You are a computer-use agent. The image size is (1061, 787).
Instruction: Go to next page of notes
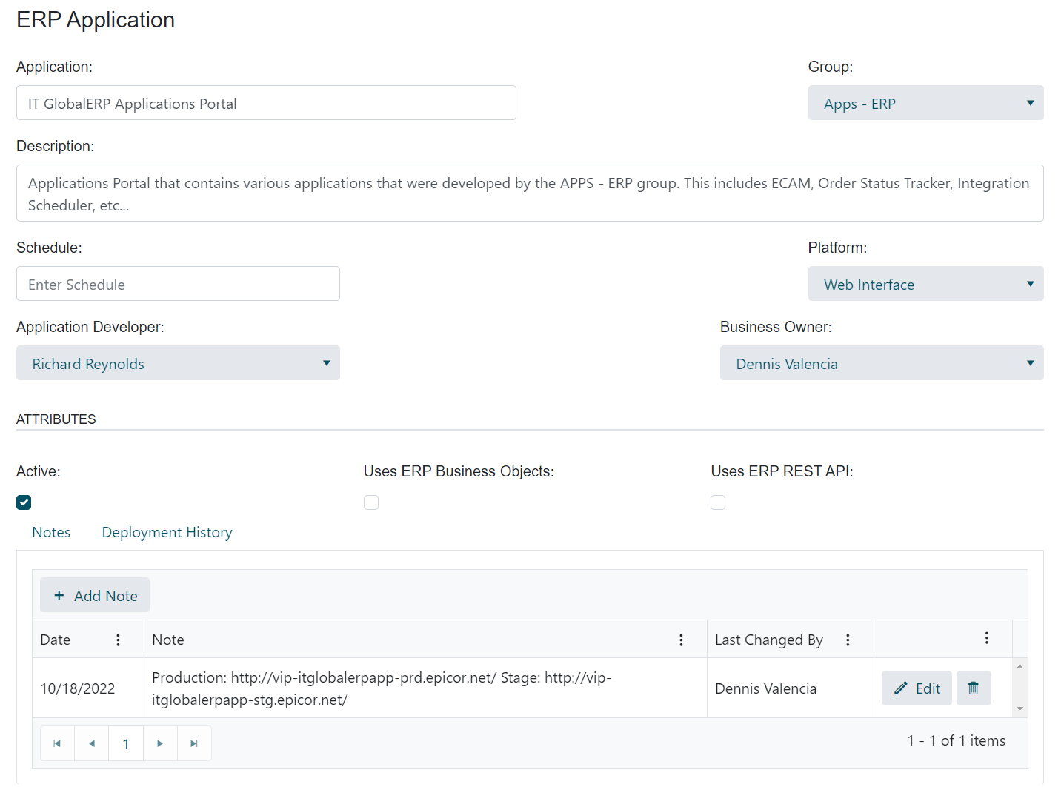tap(160, 743)
